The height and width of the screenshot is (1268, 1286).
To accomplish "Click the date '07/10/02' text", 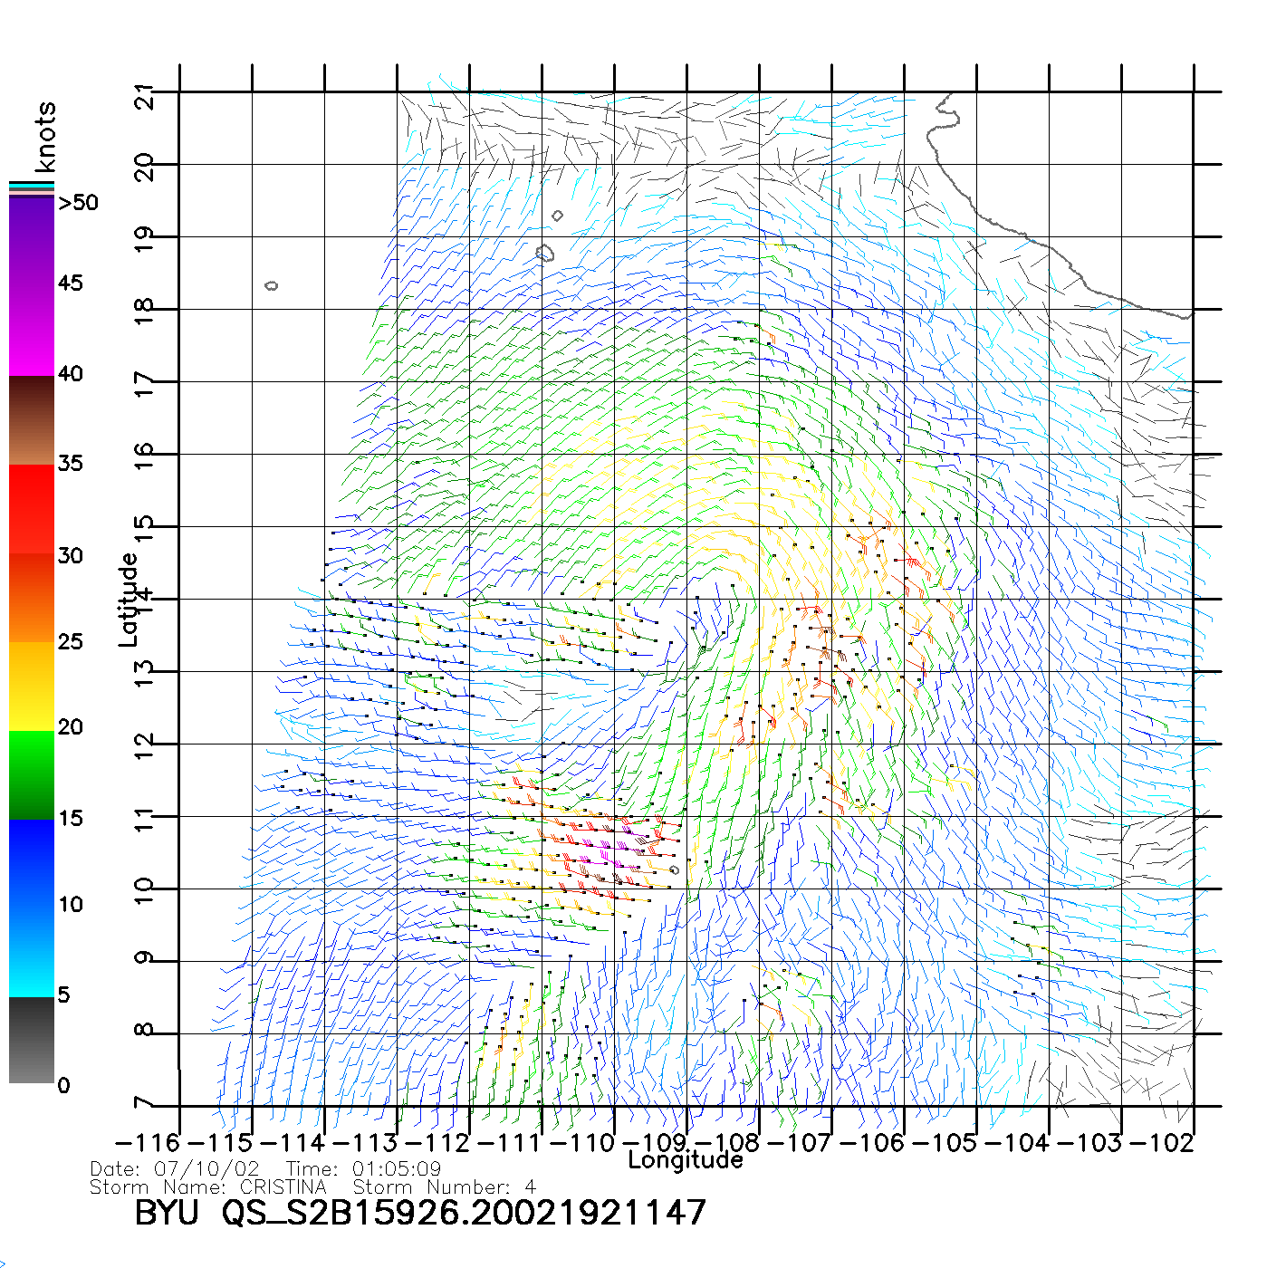I will coord(206,1169).
